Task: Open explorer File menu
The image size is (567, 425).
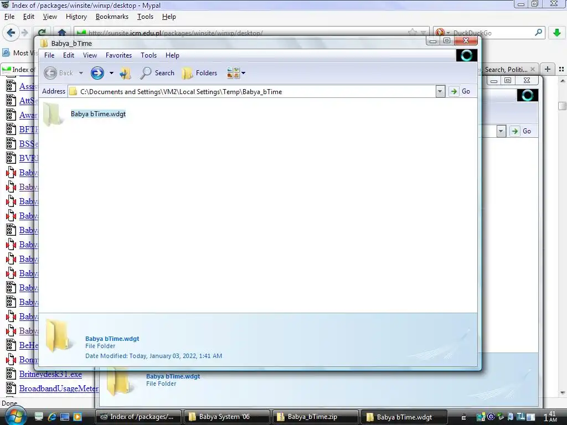Action: pos(49,55)
